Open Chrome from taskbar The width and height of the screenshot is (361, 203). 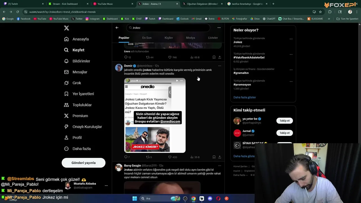[x=193, y=198]
